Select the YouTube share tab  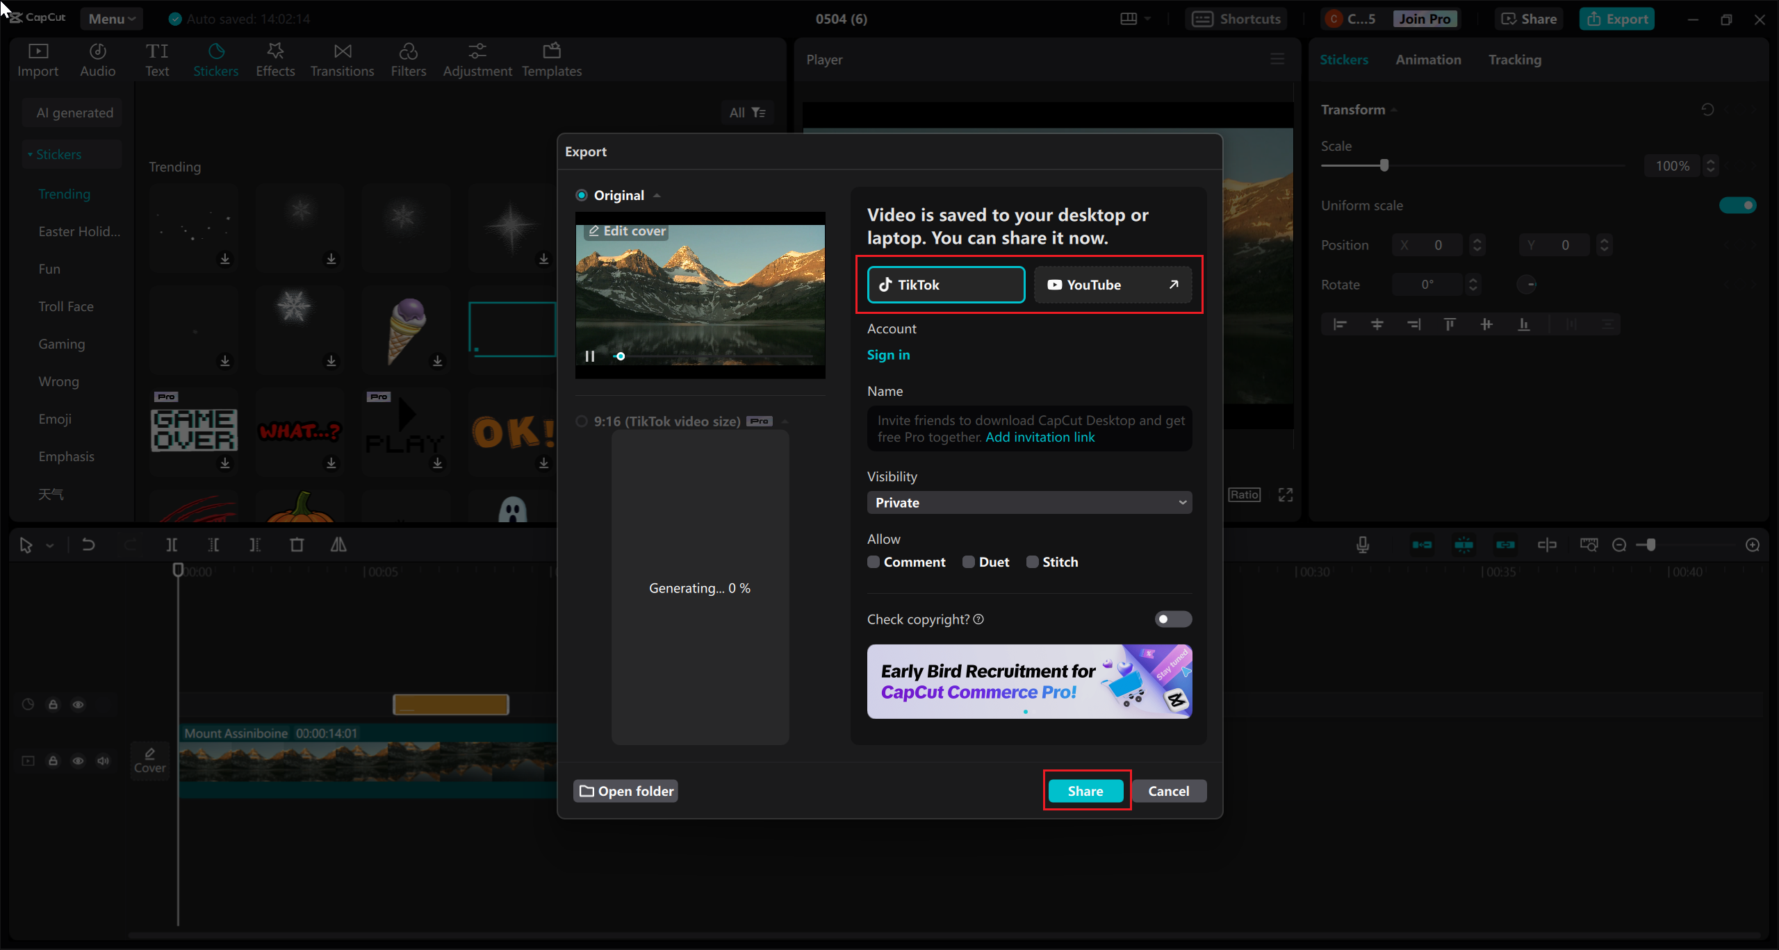[1112, 285]
